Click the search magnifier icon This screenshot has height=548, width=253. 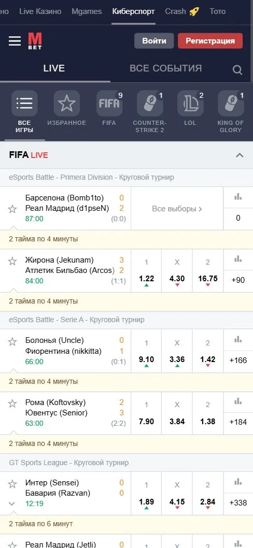pyautogui.click(x=237, y=70)
